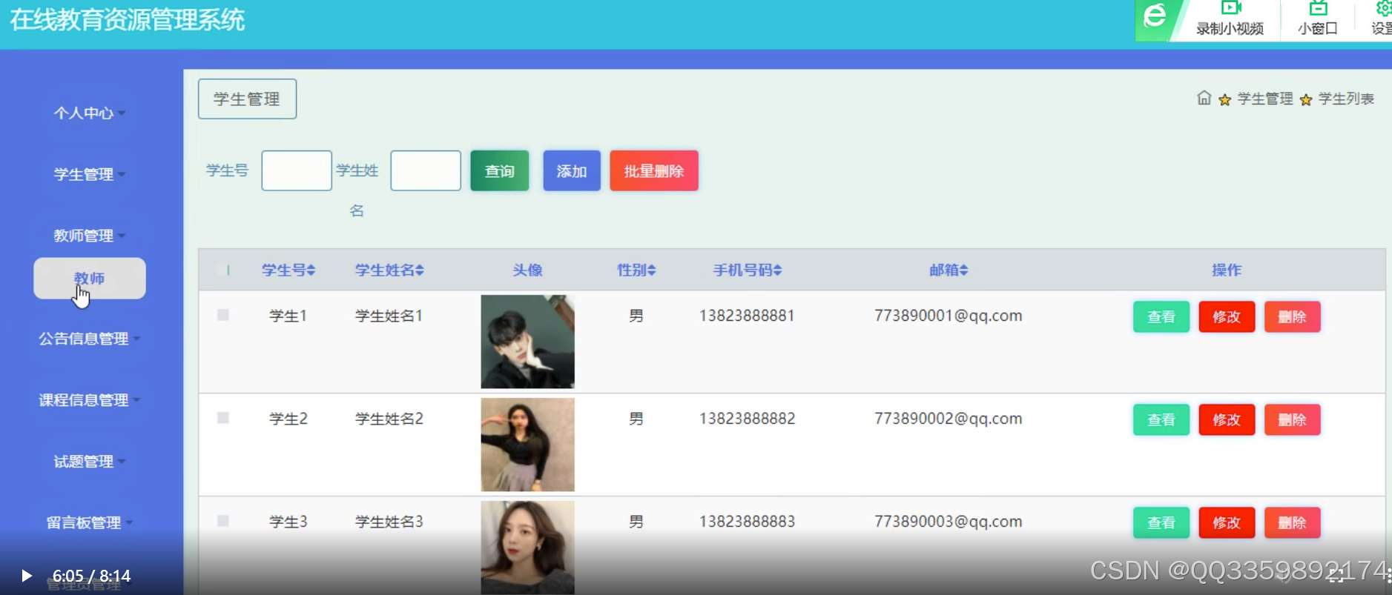Click the 头像 column header

point(527,270)
